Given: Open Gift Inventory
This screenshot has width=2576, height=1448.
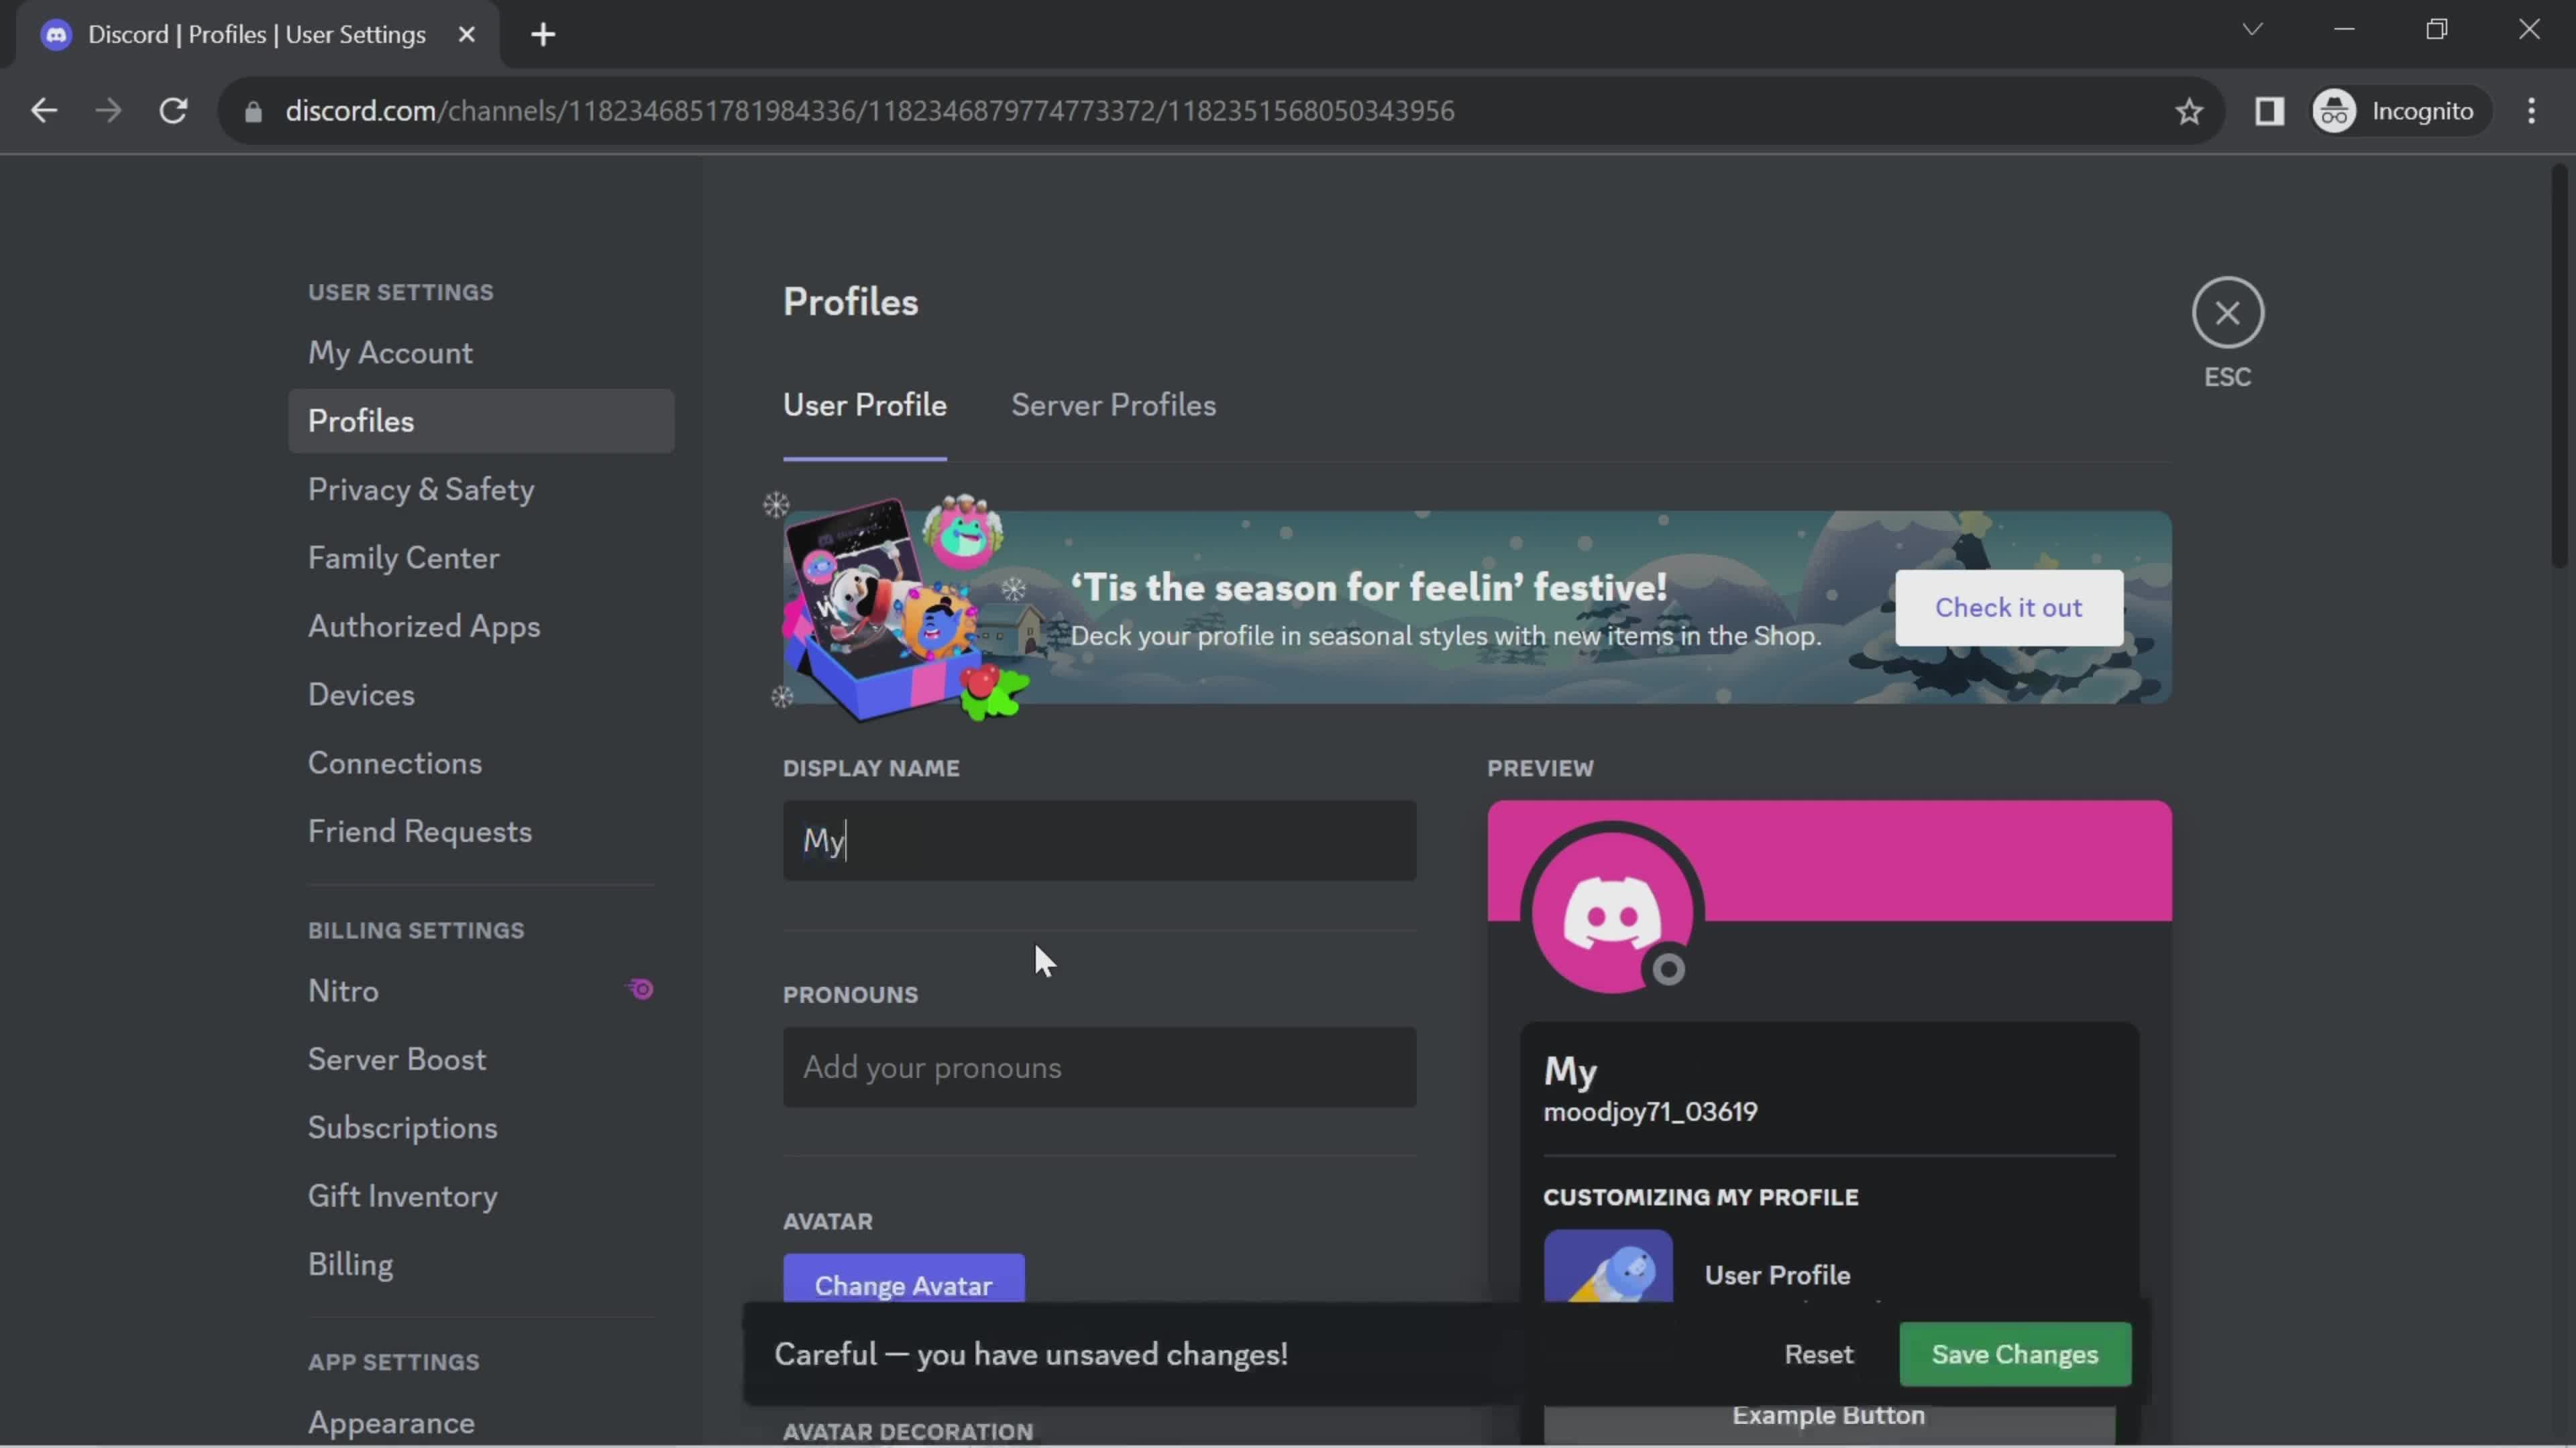Looking at the screenshot, I should pyautogui.click(x=481, y=1196).
